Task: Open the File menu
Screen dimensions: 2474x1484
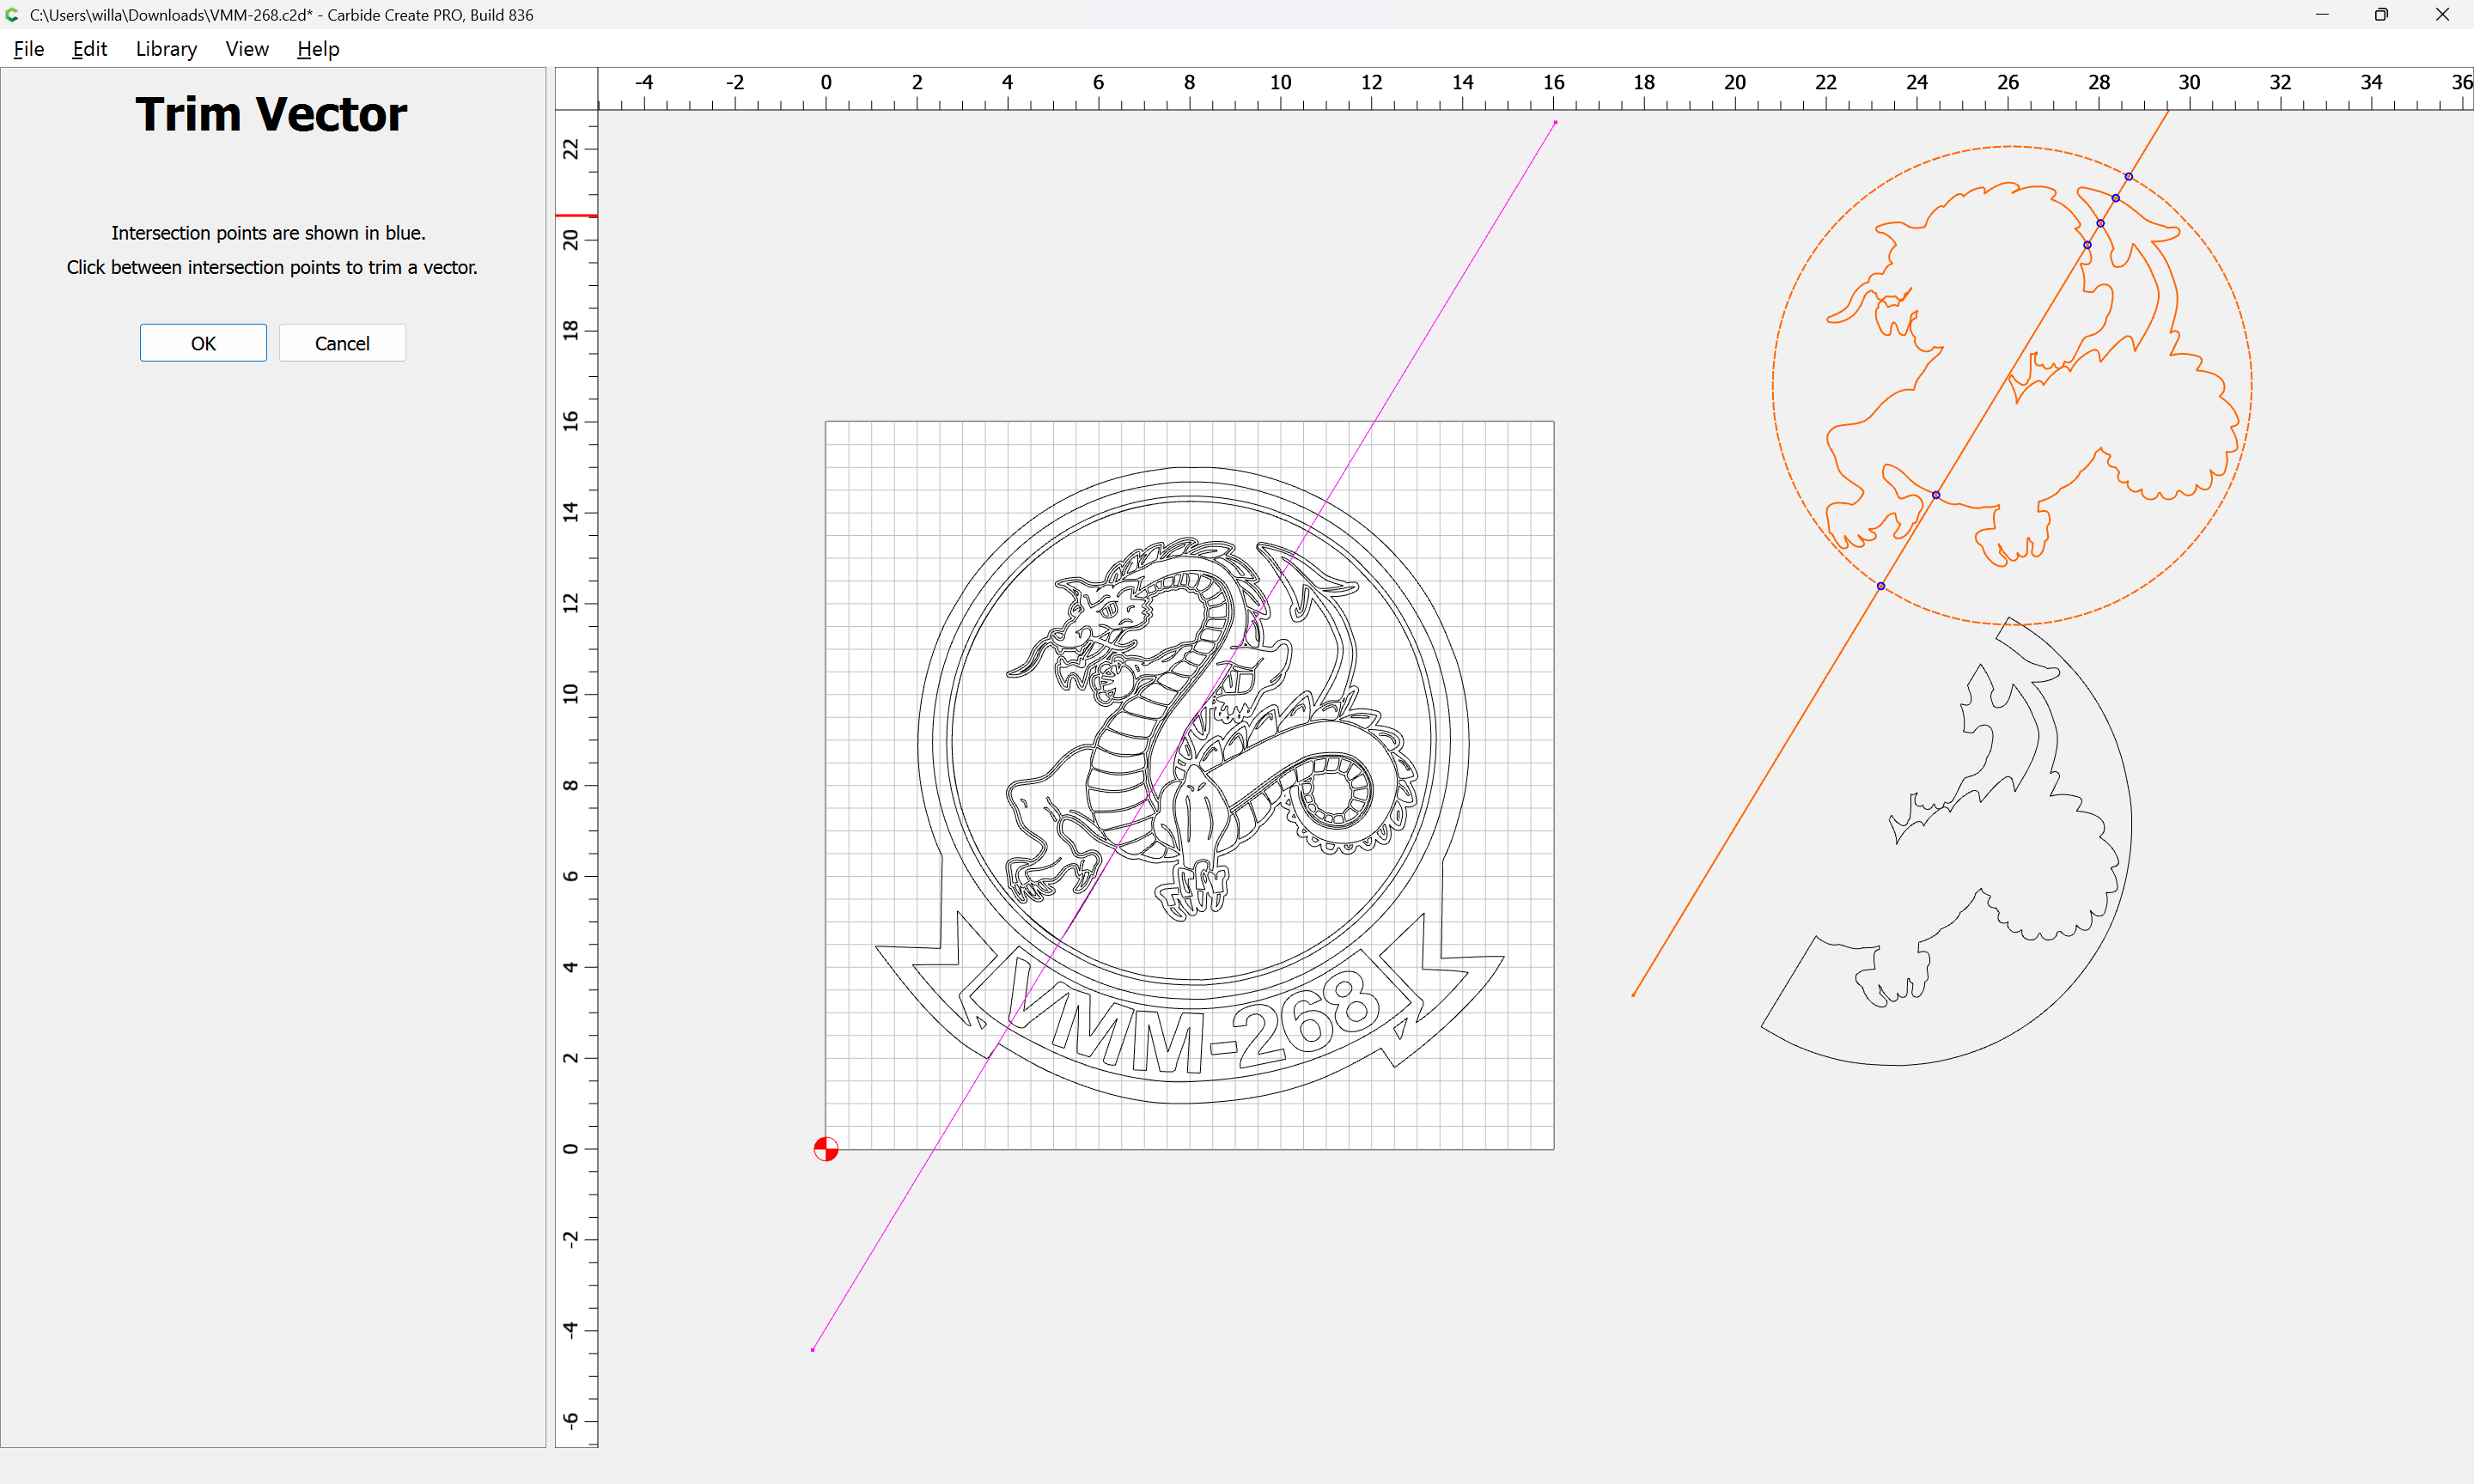Action: pyautogui.click(x=29, y=49)
